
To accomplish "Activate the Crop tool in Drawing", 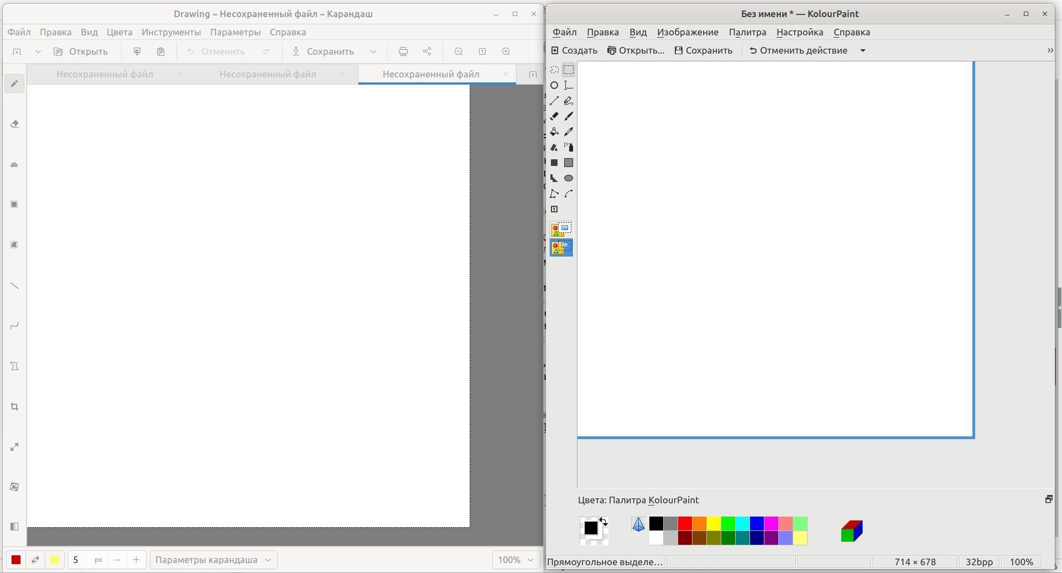I will tap(14, 407).
